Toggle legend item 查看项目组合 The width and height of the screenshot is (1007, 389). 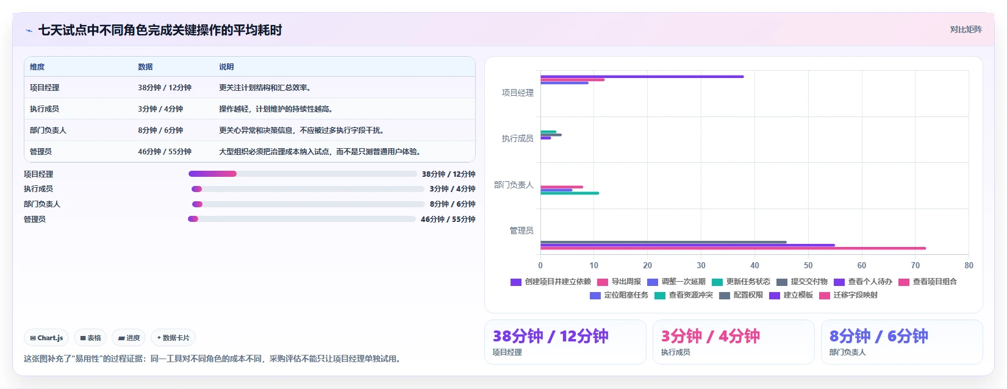pos(928,282)
